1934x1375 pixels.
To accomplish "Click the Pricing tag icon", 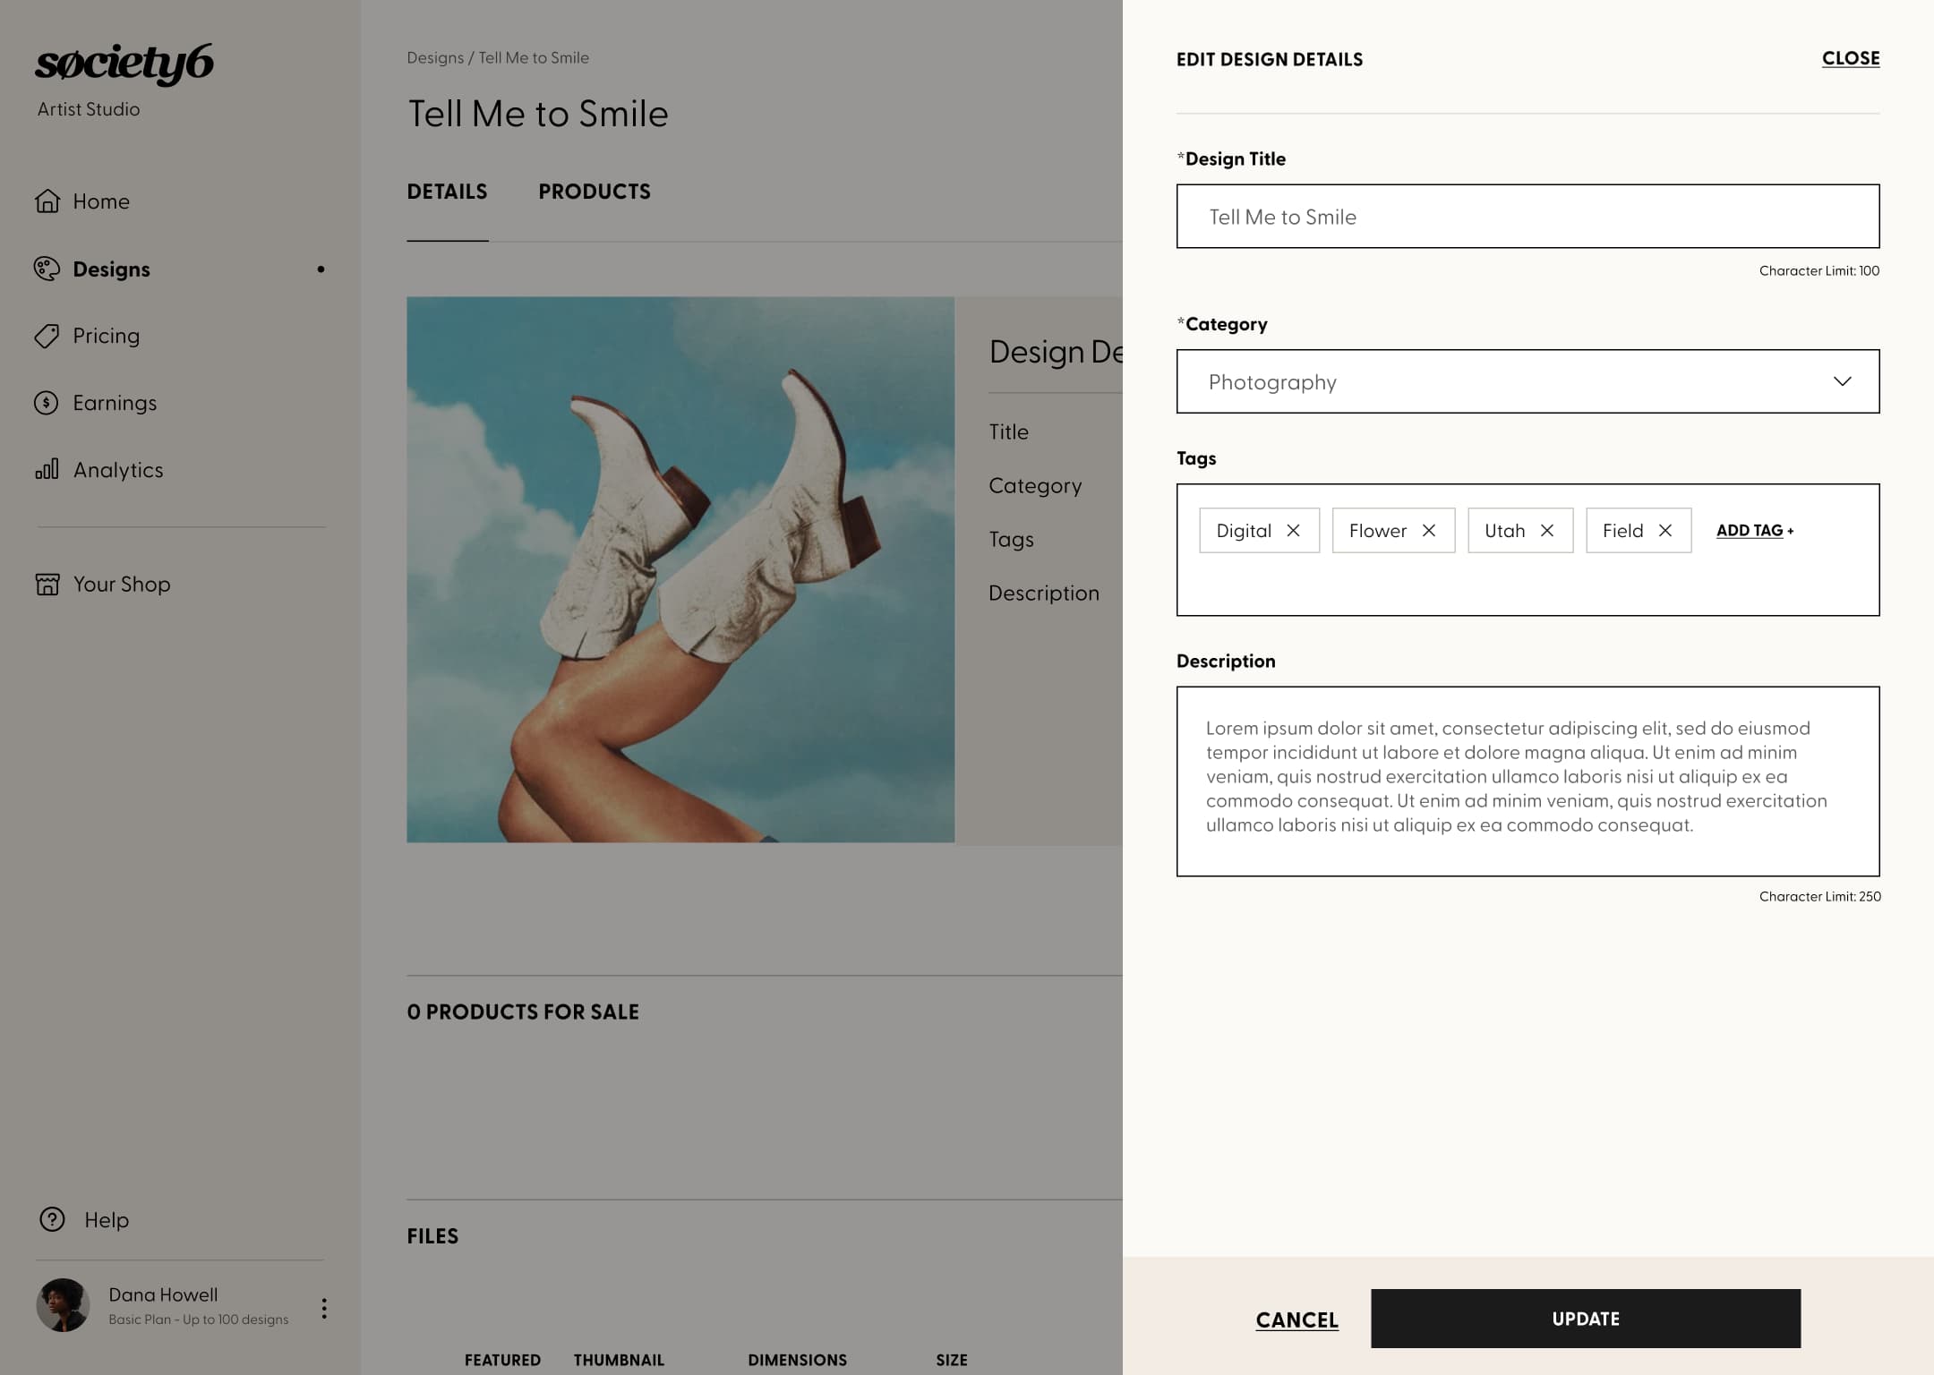I will 47,336.
